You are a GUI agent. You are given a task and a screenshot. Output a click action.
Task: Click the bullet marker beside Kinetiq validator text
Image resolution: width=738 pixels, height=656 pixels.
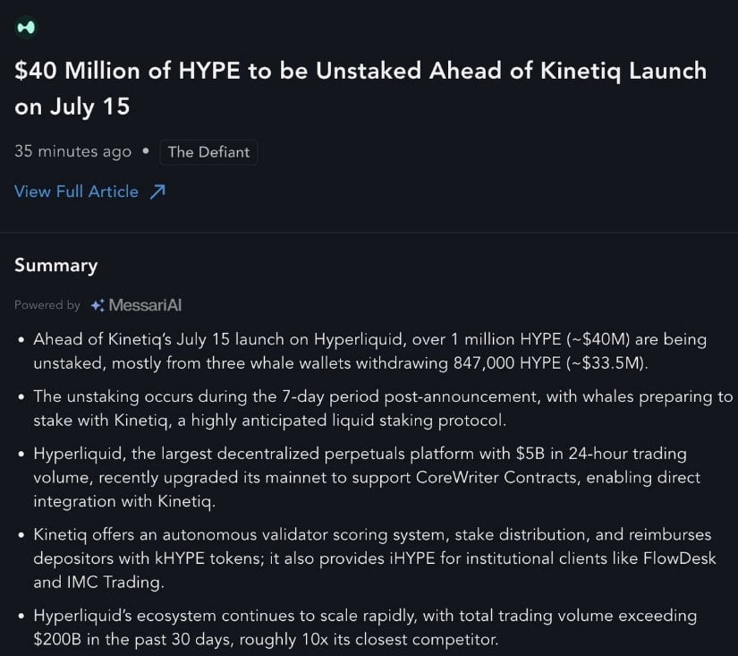21,535
